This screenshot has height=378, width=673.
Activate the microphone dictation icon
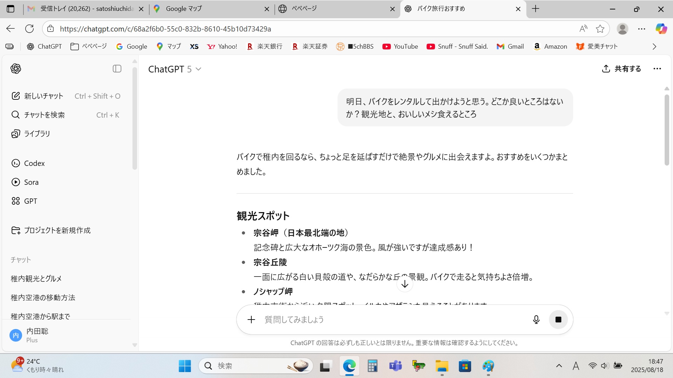[x=536, y=319]
